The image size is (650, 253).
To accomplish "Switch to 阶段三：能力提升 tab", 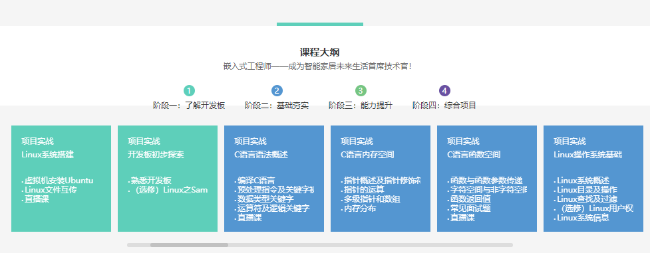I will (361, 106).
